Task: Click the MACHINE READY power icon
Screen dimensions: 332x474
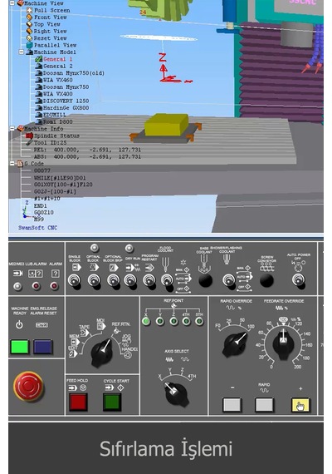Action: (x=19, y=325)
